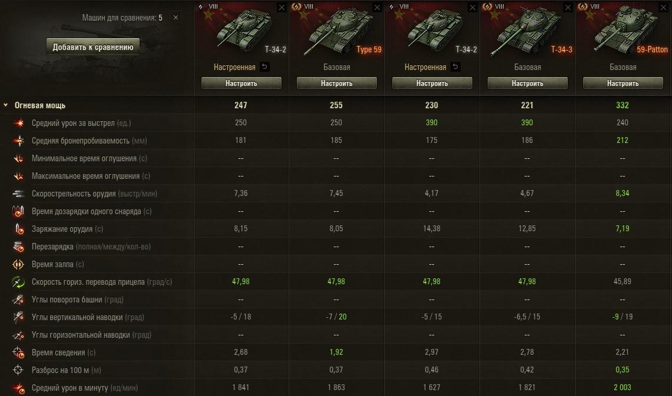
Task: Click Добавить к сравнению button
Action: pos(93,47)
